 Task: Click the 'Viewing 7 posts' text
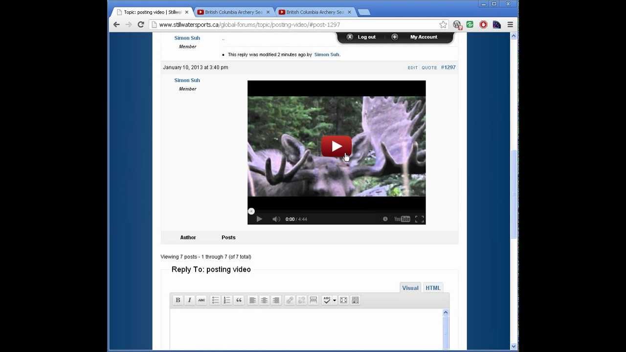206,257
